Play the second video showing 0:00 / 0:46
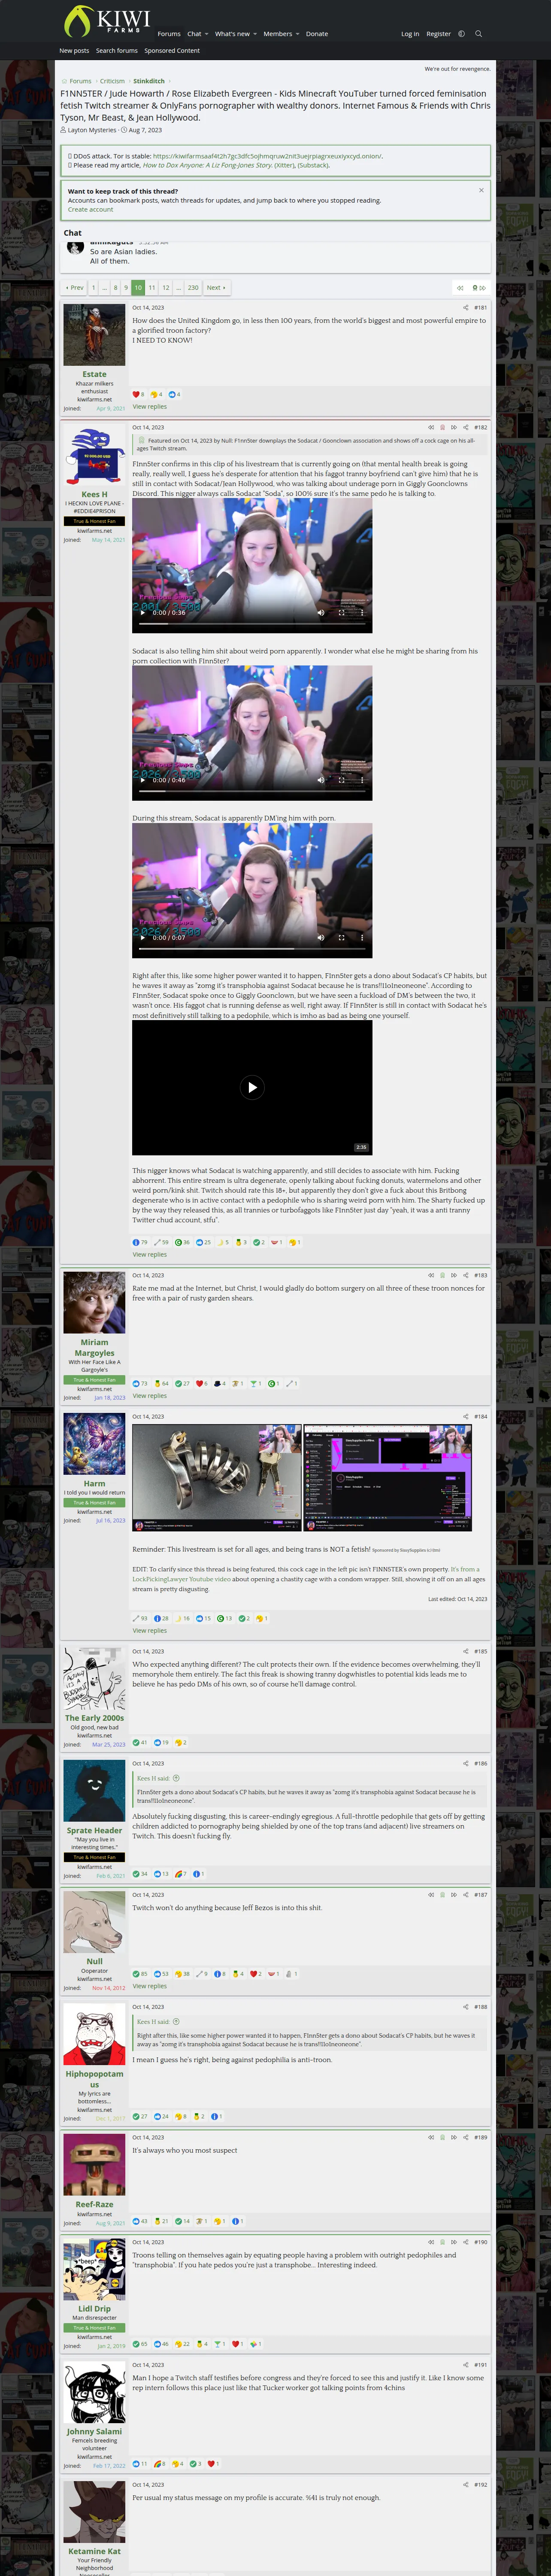The width and height of the screenshot is (551, 2576). click(143, 780)
